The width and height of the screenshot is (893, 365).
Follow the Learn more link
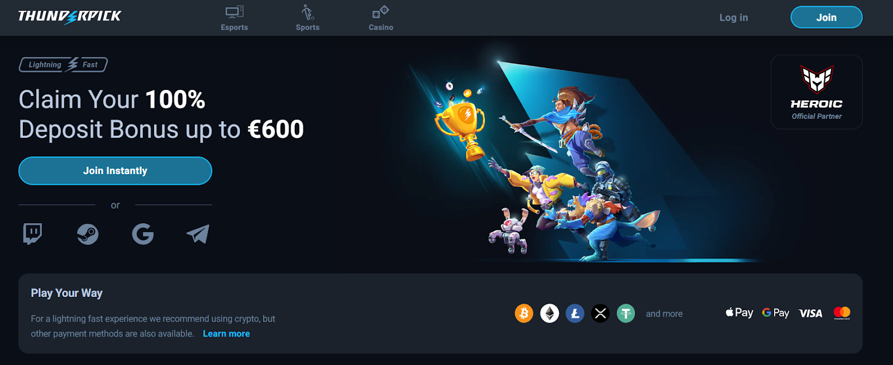click(x=227, y=334)
